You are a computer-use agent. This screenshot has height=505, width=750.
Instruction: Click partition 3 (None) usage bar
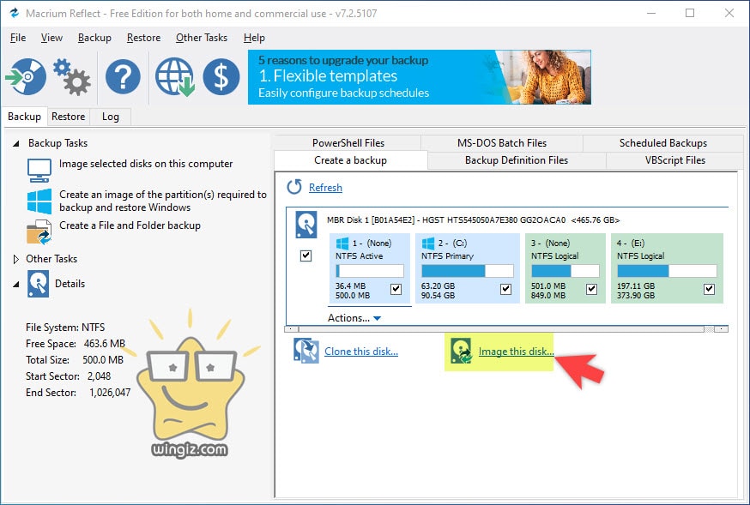[x=566, y=271]
